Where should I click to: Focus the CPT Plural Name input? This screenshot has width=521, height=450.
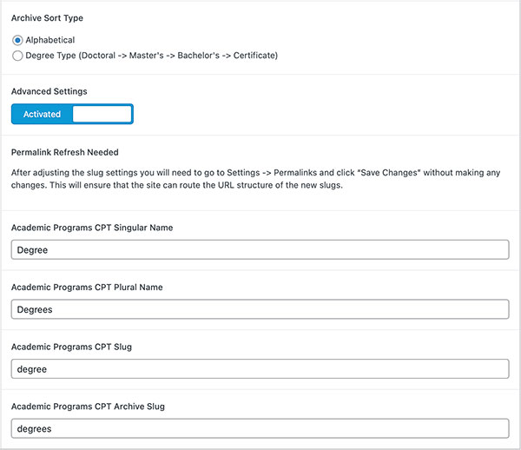260,309
